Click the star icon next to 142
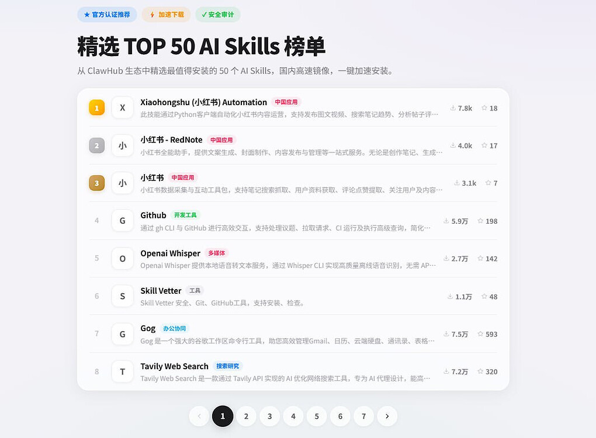This screenshot has height=438, width=596. (480, 258)
